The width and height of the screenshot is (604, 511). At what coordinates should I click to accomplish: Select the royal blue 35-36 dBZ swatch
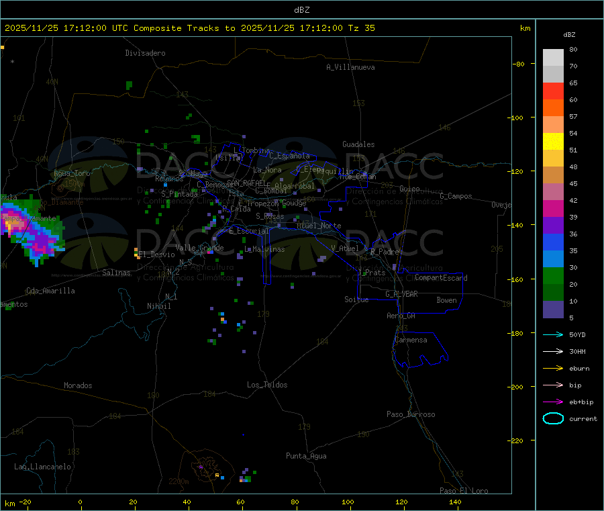coord(553,242)
